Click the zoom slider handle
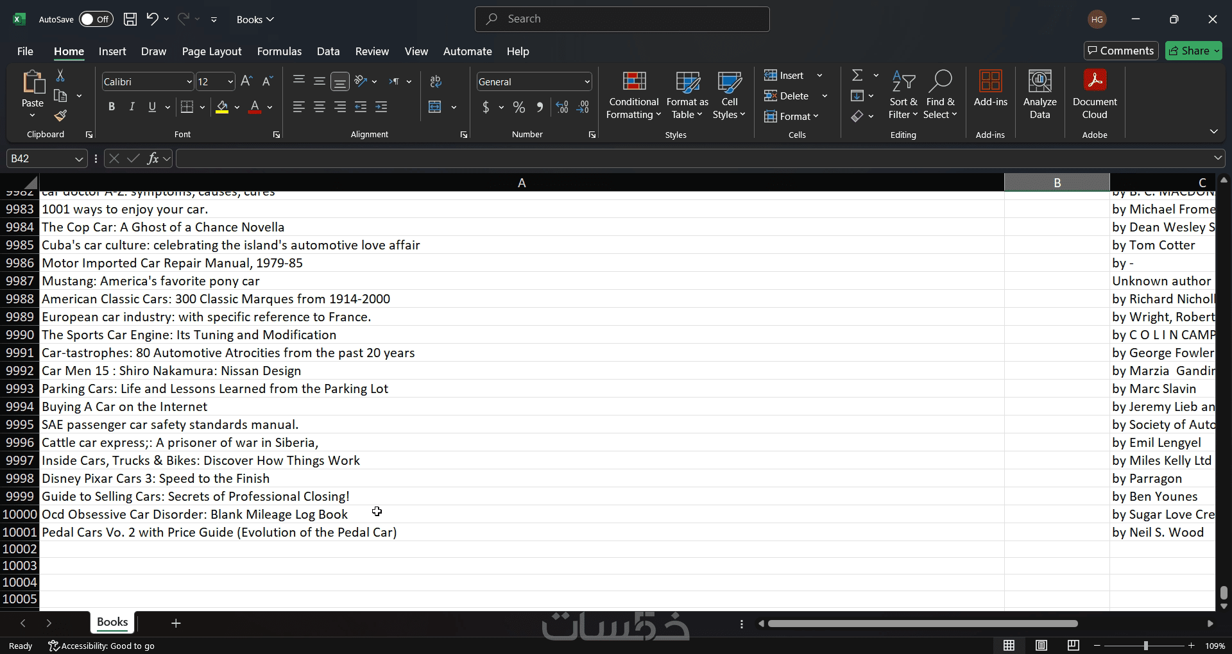Image resolution: width=1232 pixels, height=654 pixels. click(1145, 646)
